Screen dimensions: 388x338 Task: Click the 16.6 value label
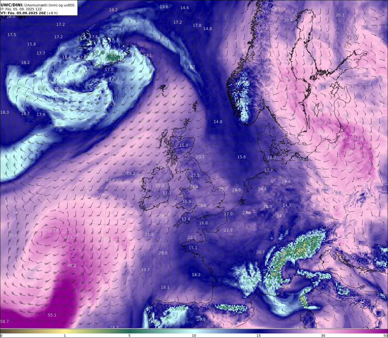67,57
